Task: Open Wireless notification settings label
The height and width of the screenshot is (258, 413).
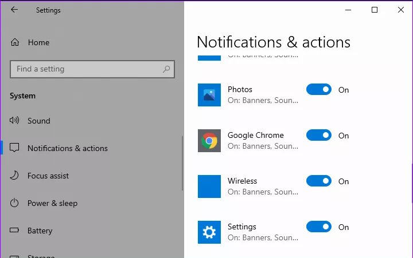Action: (242, 181)
